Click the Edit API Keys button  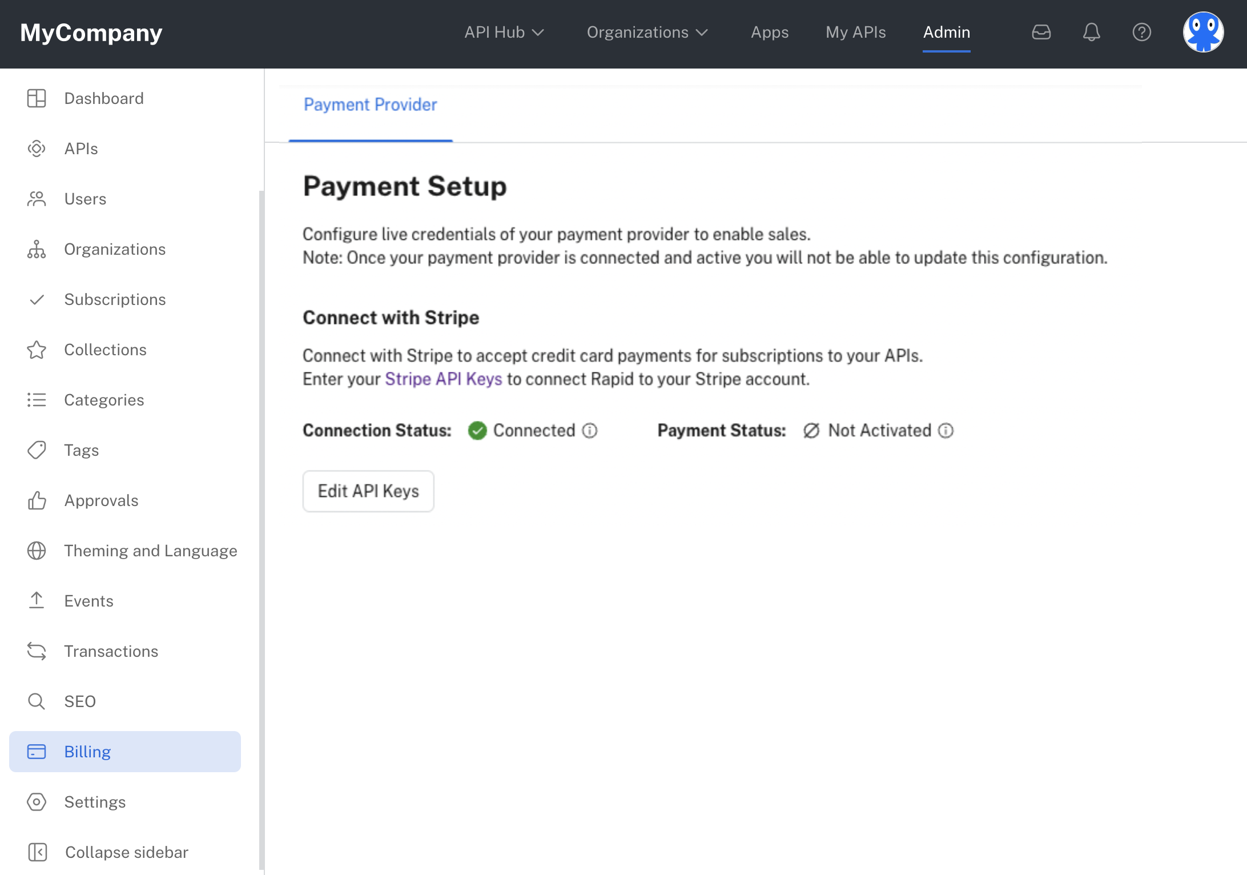[368, 491]
